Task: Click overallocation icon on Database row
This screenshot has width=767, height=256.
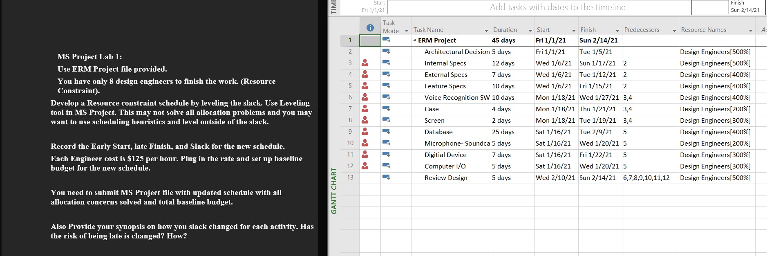Action: [365, 132]
